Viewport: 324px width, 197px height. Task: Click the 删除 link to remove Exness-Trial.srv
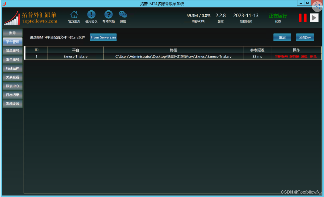click(314, 56)
